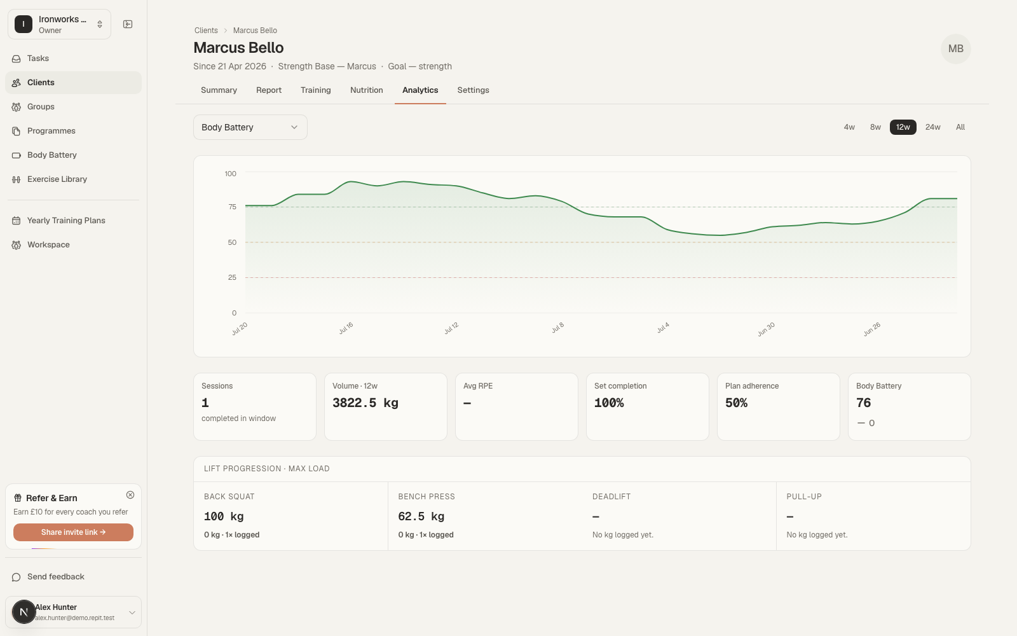Click the Bench Press 62.5 kg value
Image resolution: width=1017 pixels, height=636 pixels.
[x=421, y=516]
